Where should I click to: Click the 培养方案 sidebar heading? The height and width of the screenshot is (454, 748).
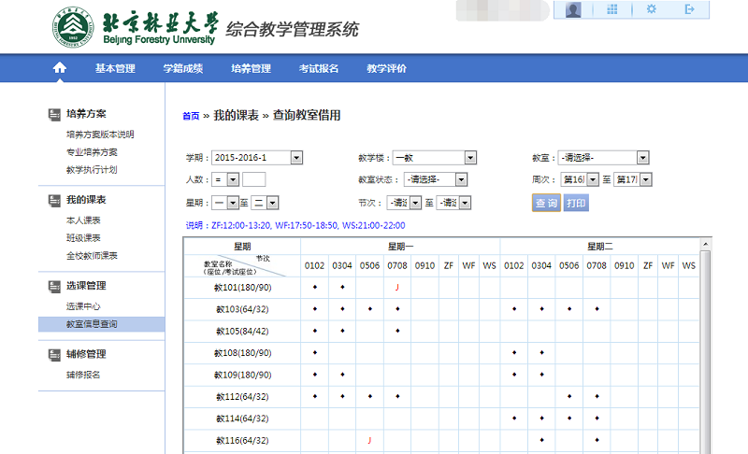point(86,114)
